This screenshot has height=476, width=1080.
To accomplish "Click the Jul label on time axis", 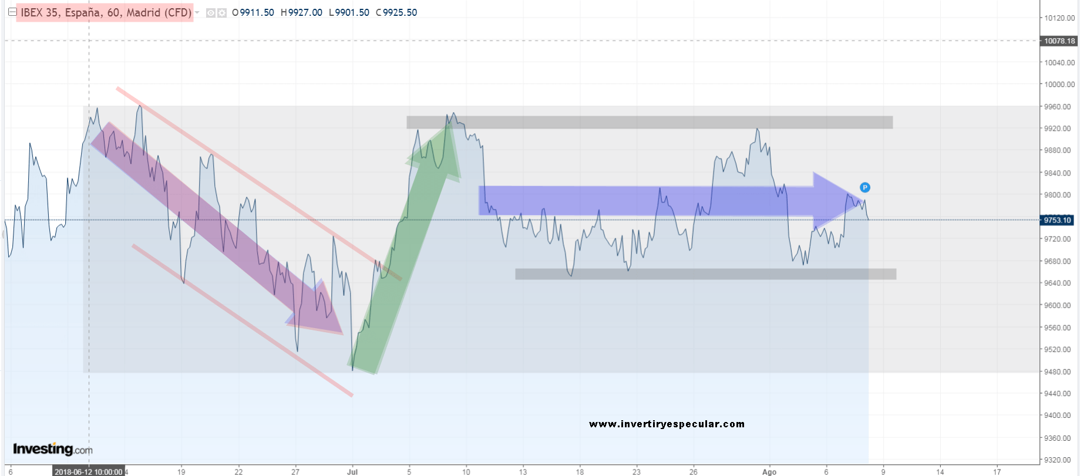I will point(352,471).
